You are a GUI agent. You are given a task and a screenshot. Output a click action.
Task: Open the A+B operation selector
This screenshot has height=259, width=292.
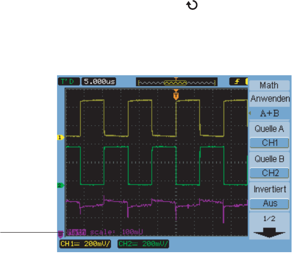[x=269, y=113]
